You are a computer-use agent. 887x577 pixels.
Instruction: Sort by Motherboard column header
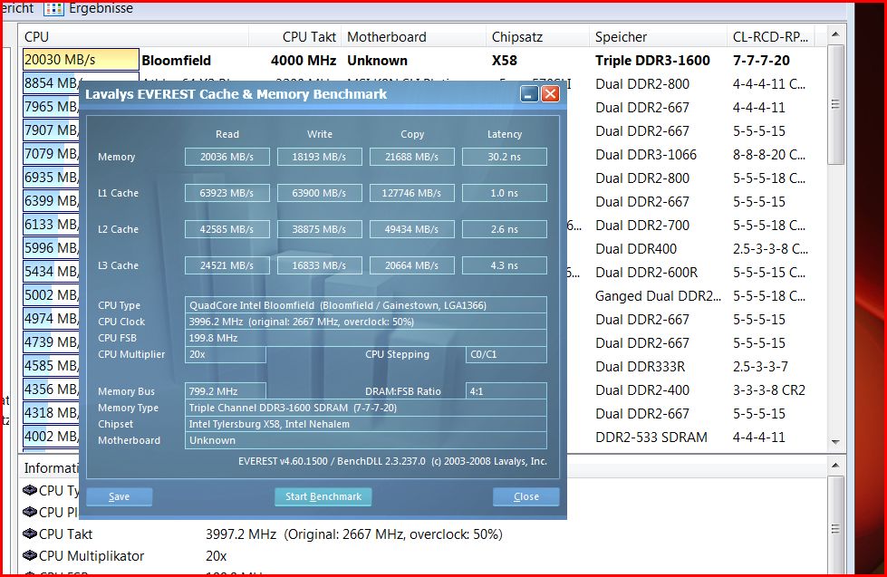(x=413, y=37)
